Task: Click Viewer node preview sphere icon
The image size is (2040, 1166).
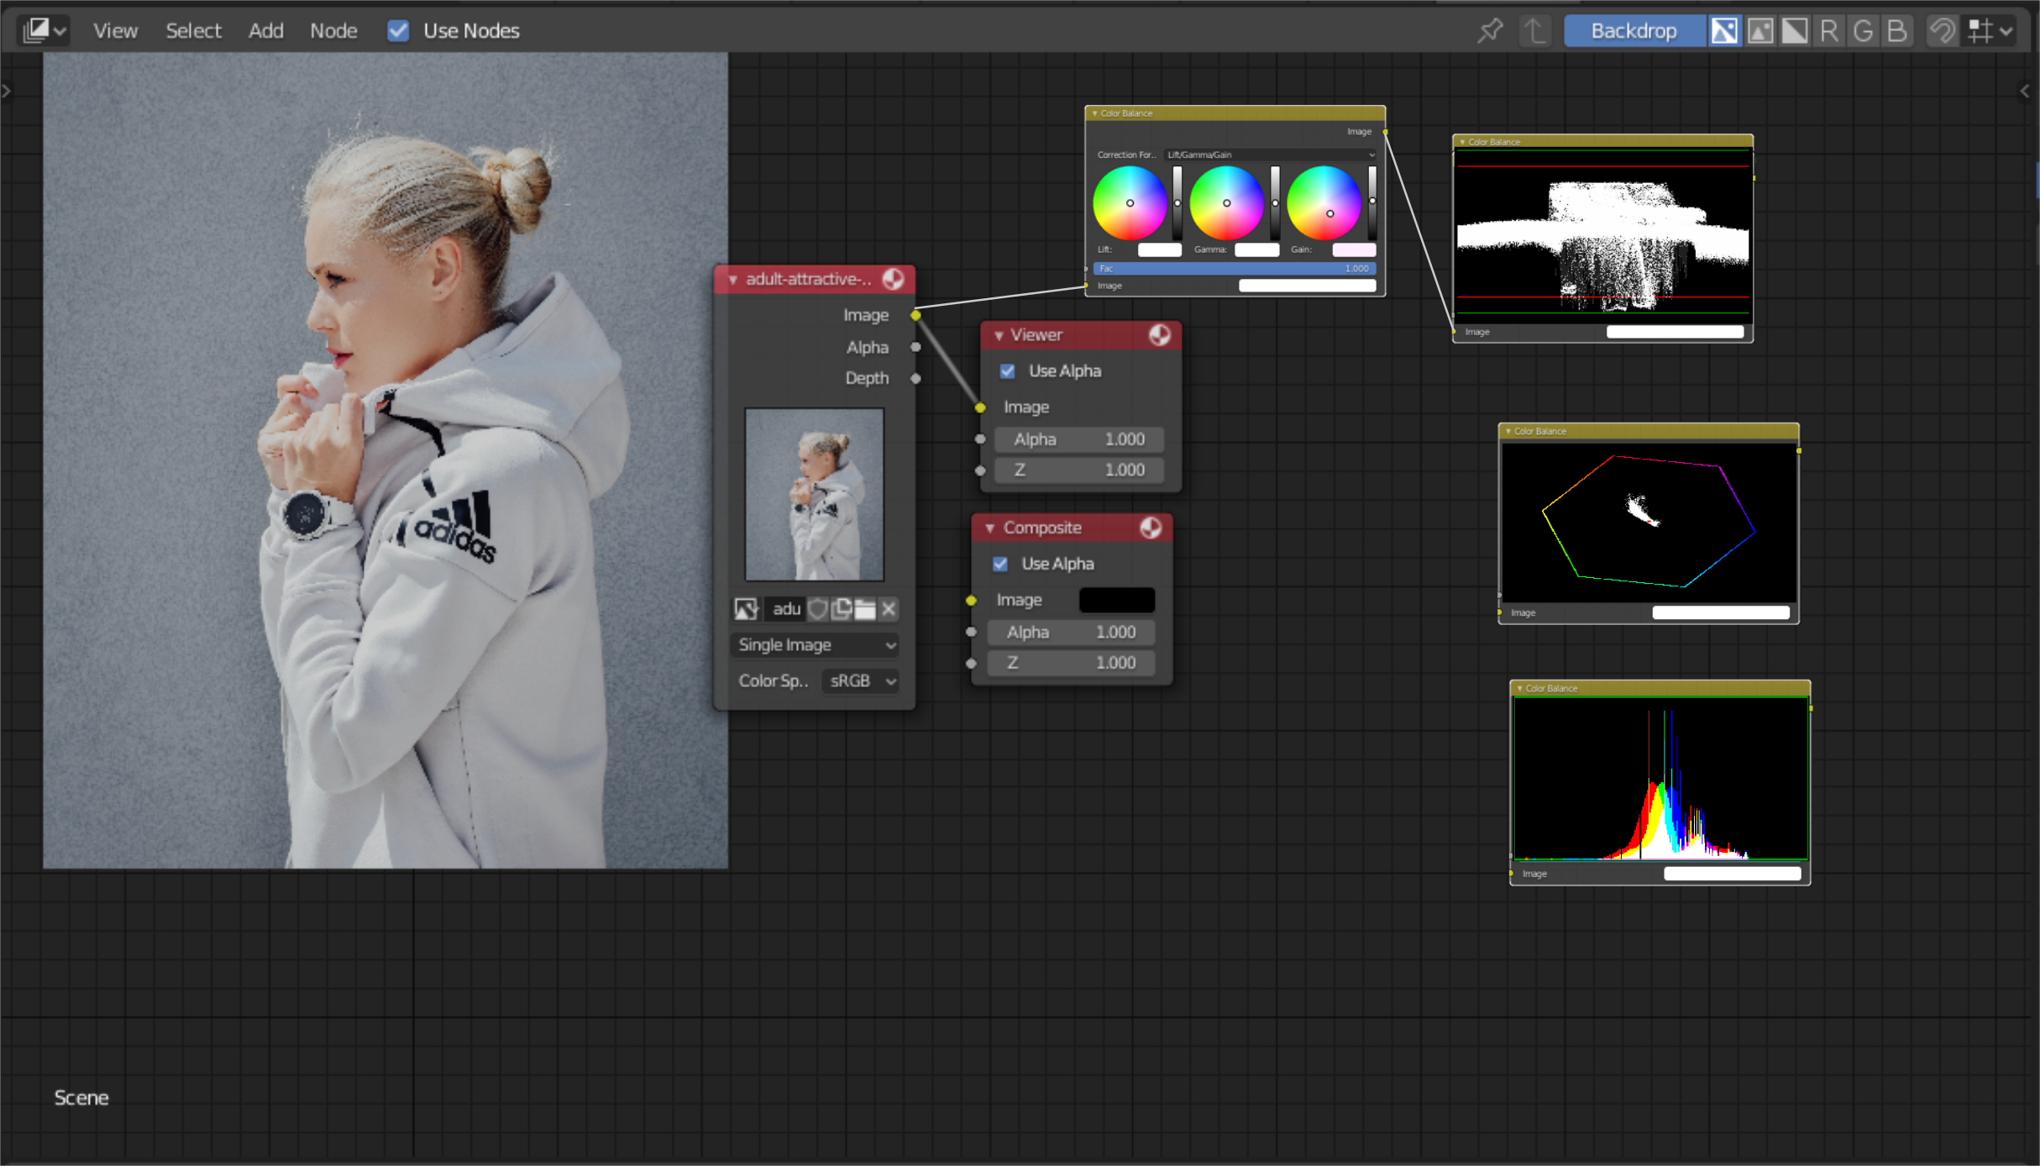Action: [1160, 335]
